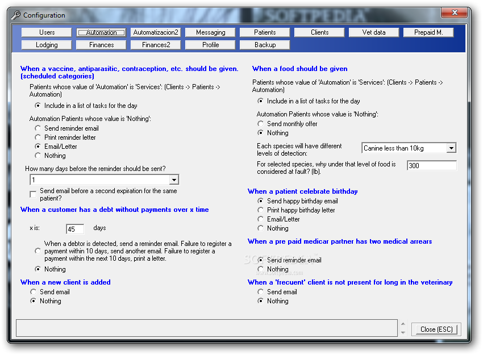Open the Patients tab
Viewport: 483px width, 355px height.
[265, 32]
